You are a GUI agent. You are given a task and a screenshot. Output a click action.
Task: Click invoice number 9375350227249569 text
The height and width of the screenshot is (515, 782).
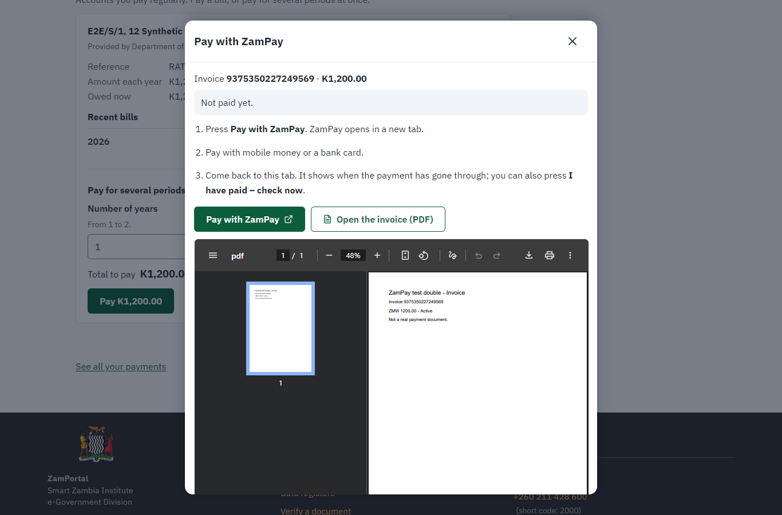tap(270, 79)
